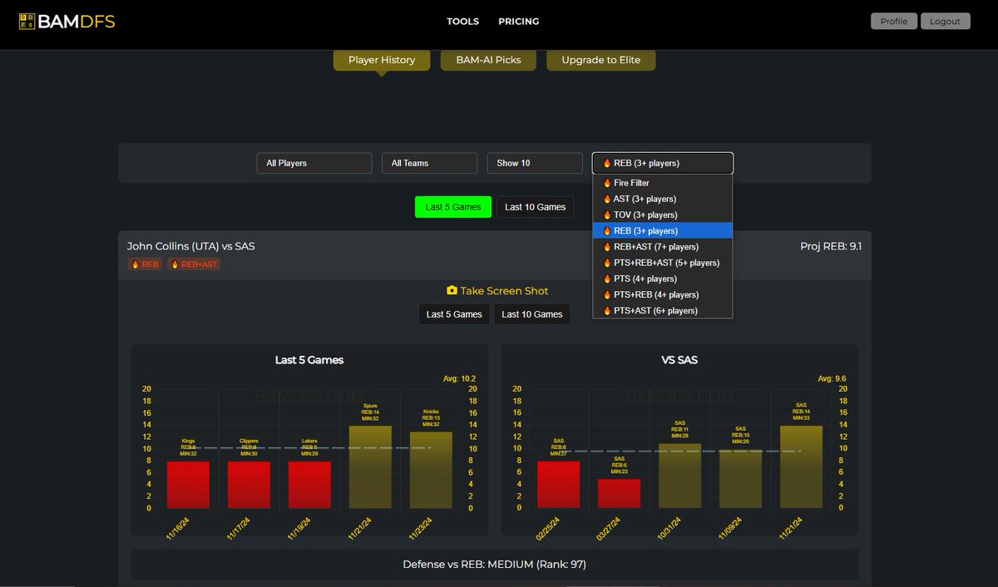Click the fire icon next to PTS (4+ players)
This screenshot has width=998, height=587.
click(x=605, y=279)
